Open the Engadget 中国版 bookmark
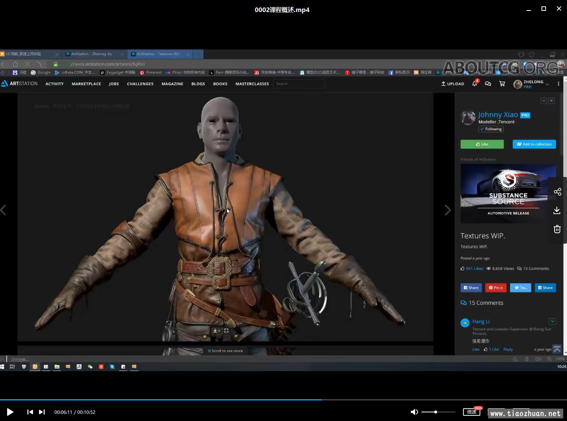The height and width of the screenshot is (421, 567). (117, 72)
